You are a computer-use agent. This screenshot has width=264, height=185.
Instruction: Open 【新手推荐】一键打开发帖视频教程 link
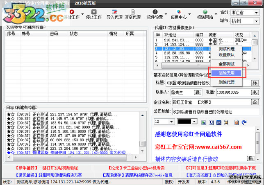point(46,168)
